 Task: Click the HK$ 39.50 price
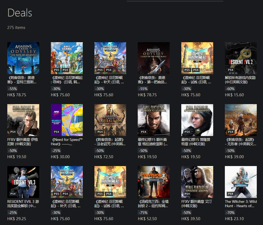pyautogui.click(x=191, y=219)
